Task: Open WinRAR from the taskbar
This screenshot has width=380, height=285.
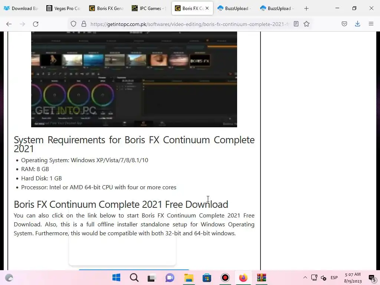Action: pos(262,278)
